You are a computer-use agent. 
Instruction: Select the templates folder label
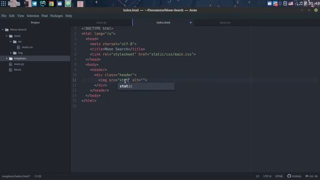click(20, 58)
